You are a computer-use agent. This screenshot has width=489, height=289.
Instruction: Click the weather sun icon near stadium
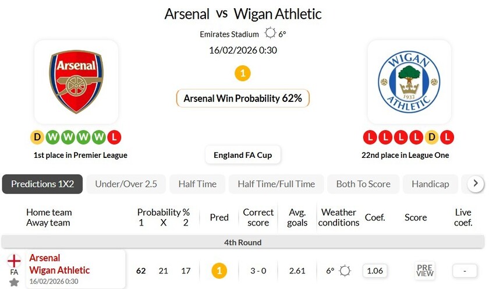click(x=270, y=33)
